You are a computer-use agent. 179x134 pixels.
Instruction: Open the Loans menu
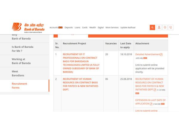77,27
